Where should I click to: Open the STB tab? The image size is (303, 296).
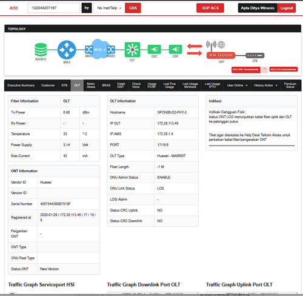click(x=64, y=86)
